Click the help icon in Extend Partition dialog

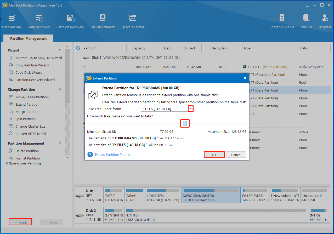point(90,155)
